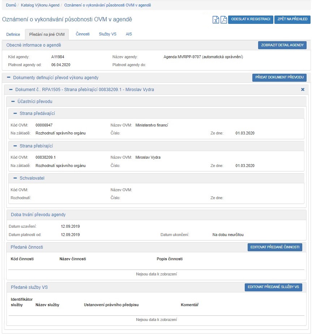
Task: Open Katalog Výkonu Agend breadcrumb link
Action: (40, 5)
